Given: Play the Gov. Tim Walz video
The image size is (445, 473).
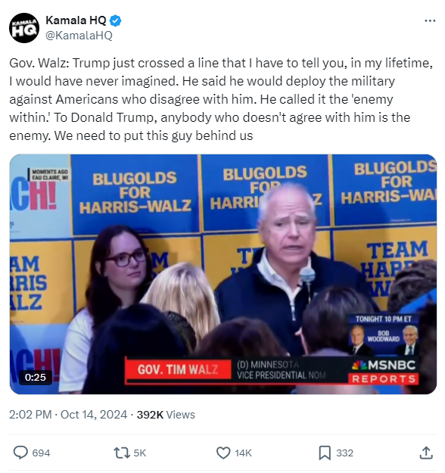Looking at the screenshot, I should coord(223,274).
